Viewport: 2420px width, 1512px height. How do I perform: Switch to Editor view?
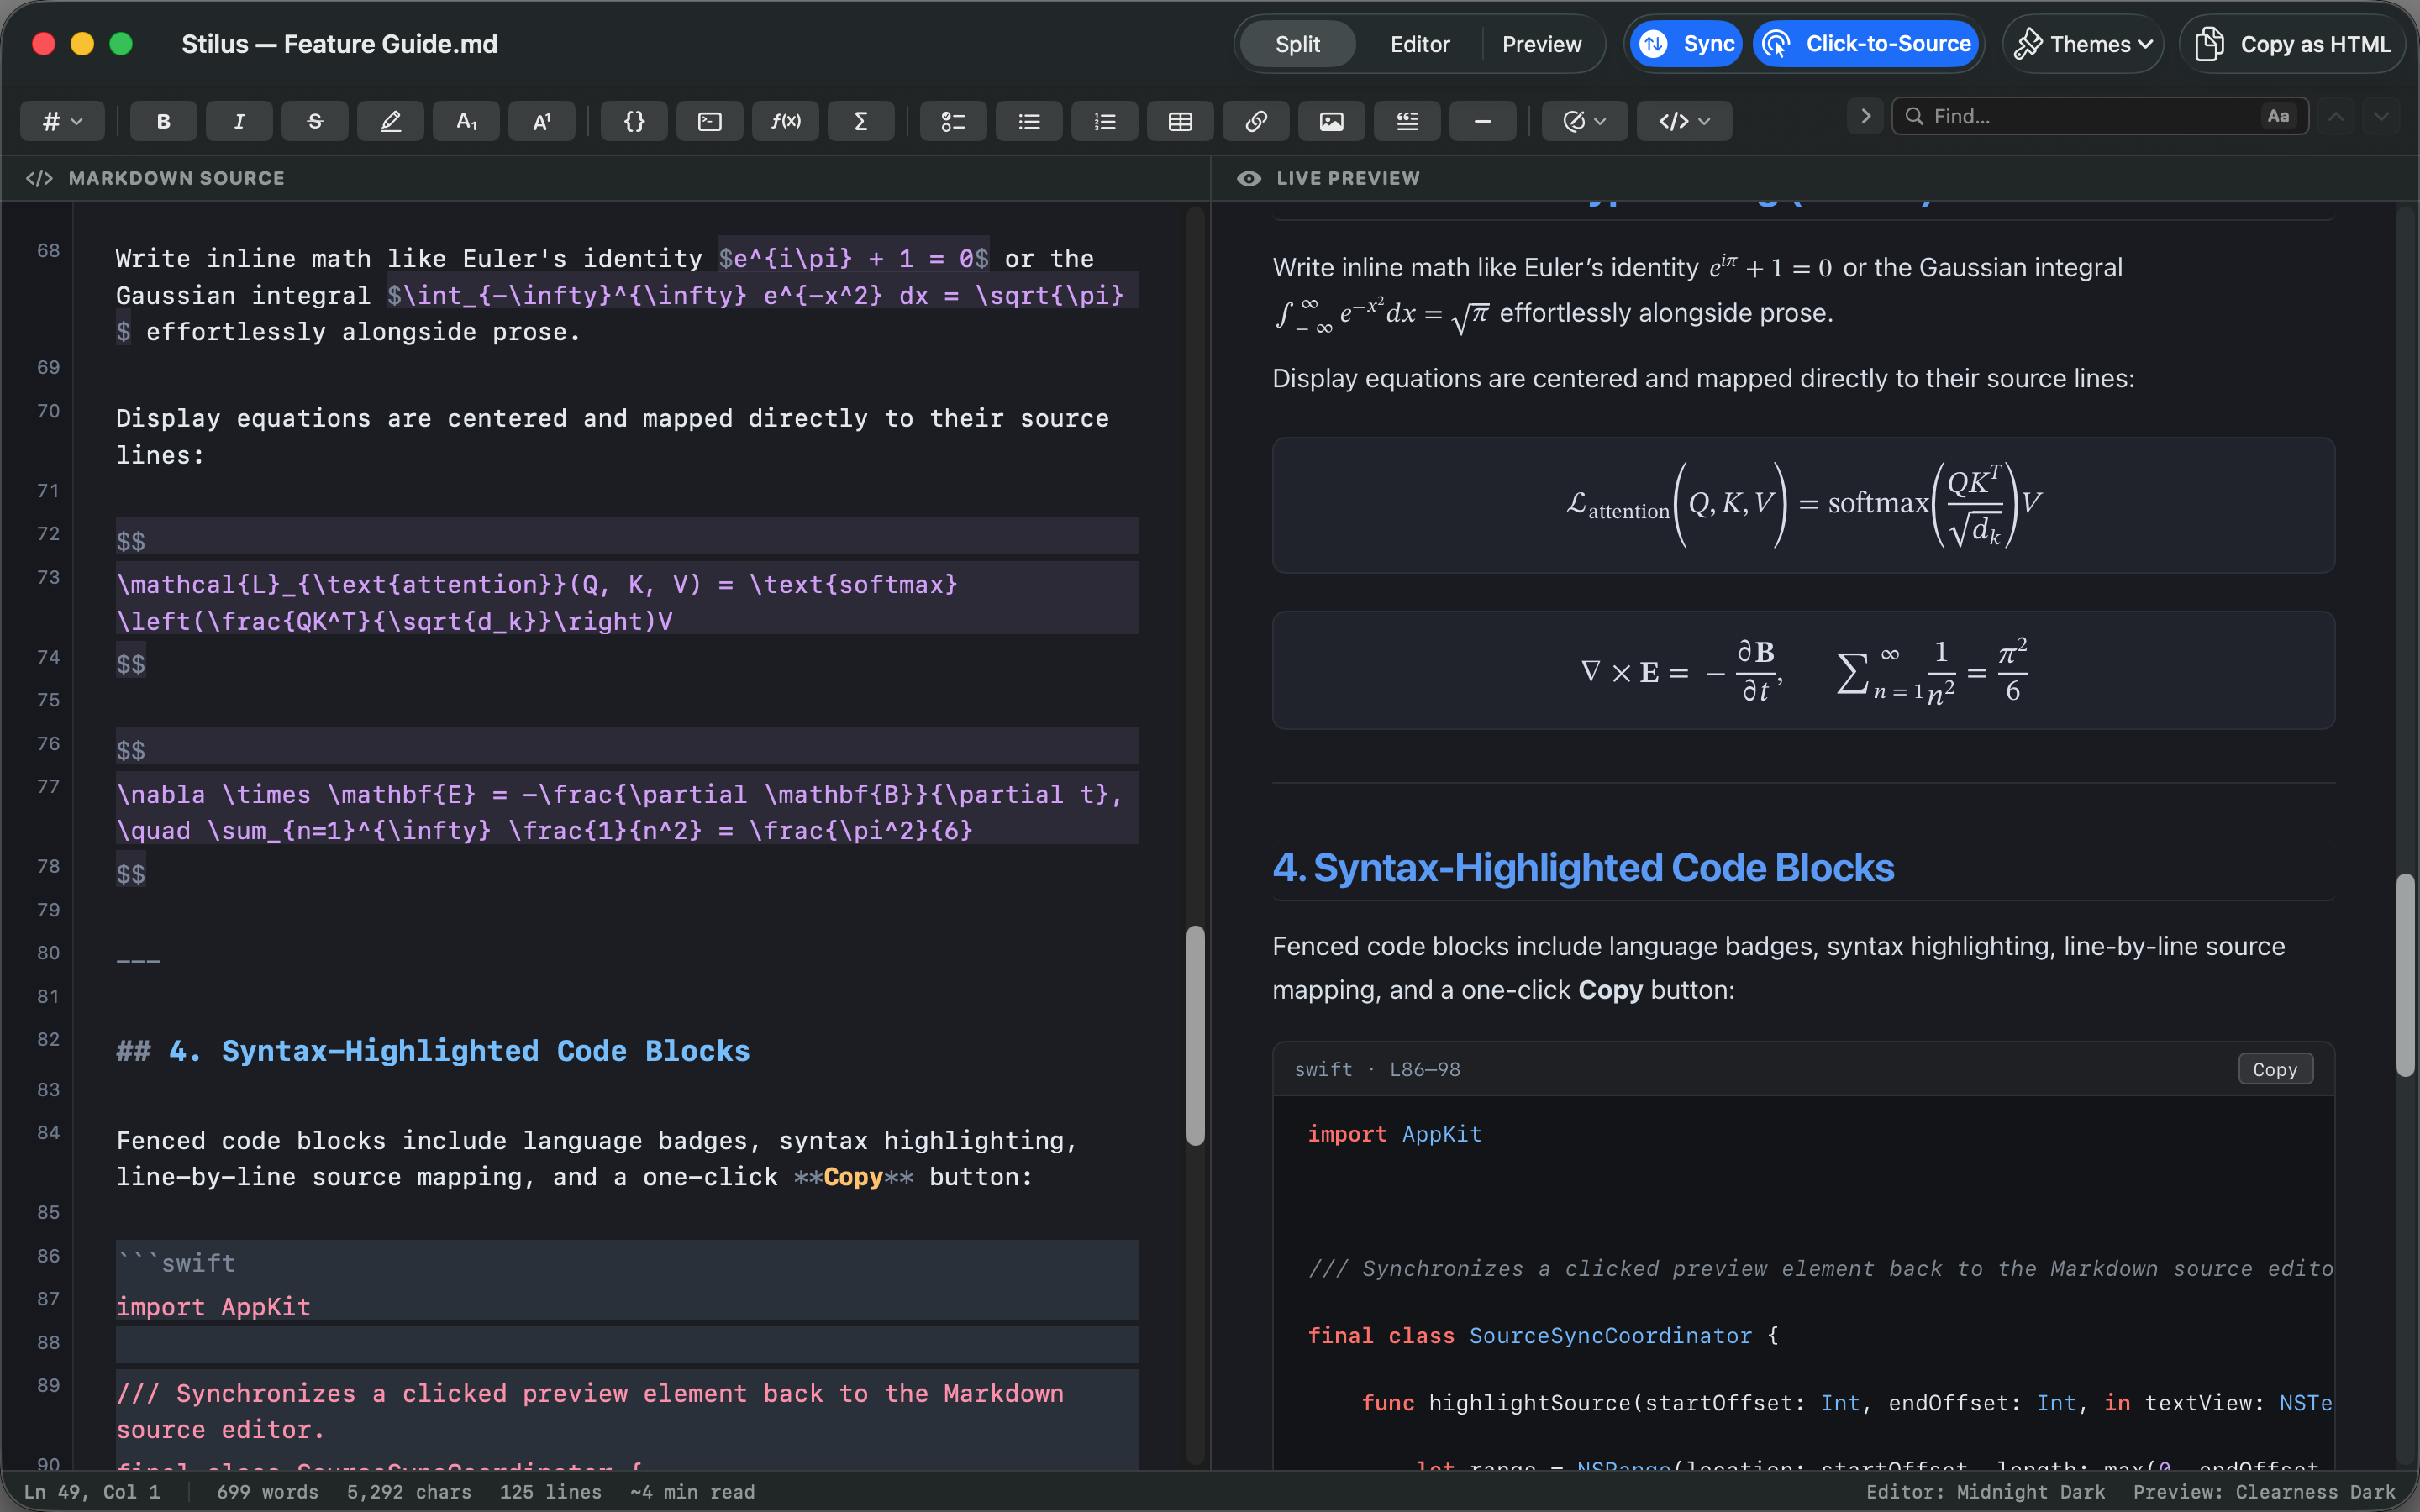pyautogui.click(x=1420, y=44)
